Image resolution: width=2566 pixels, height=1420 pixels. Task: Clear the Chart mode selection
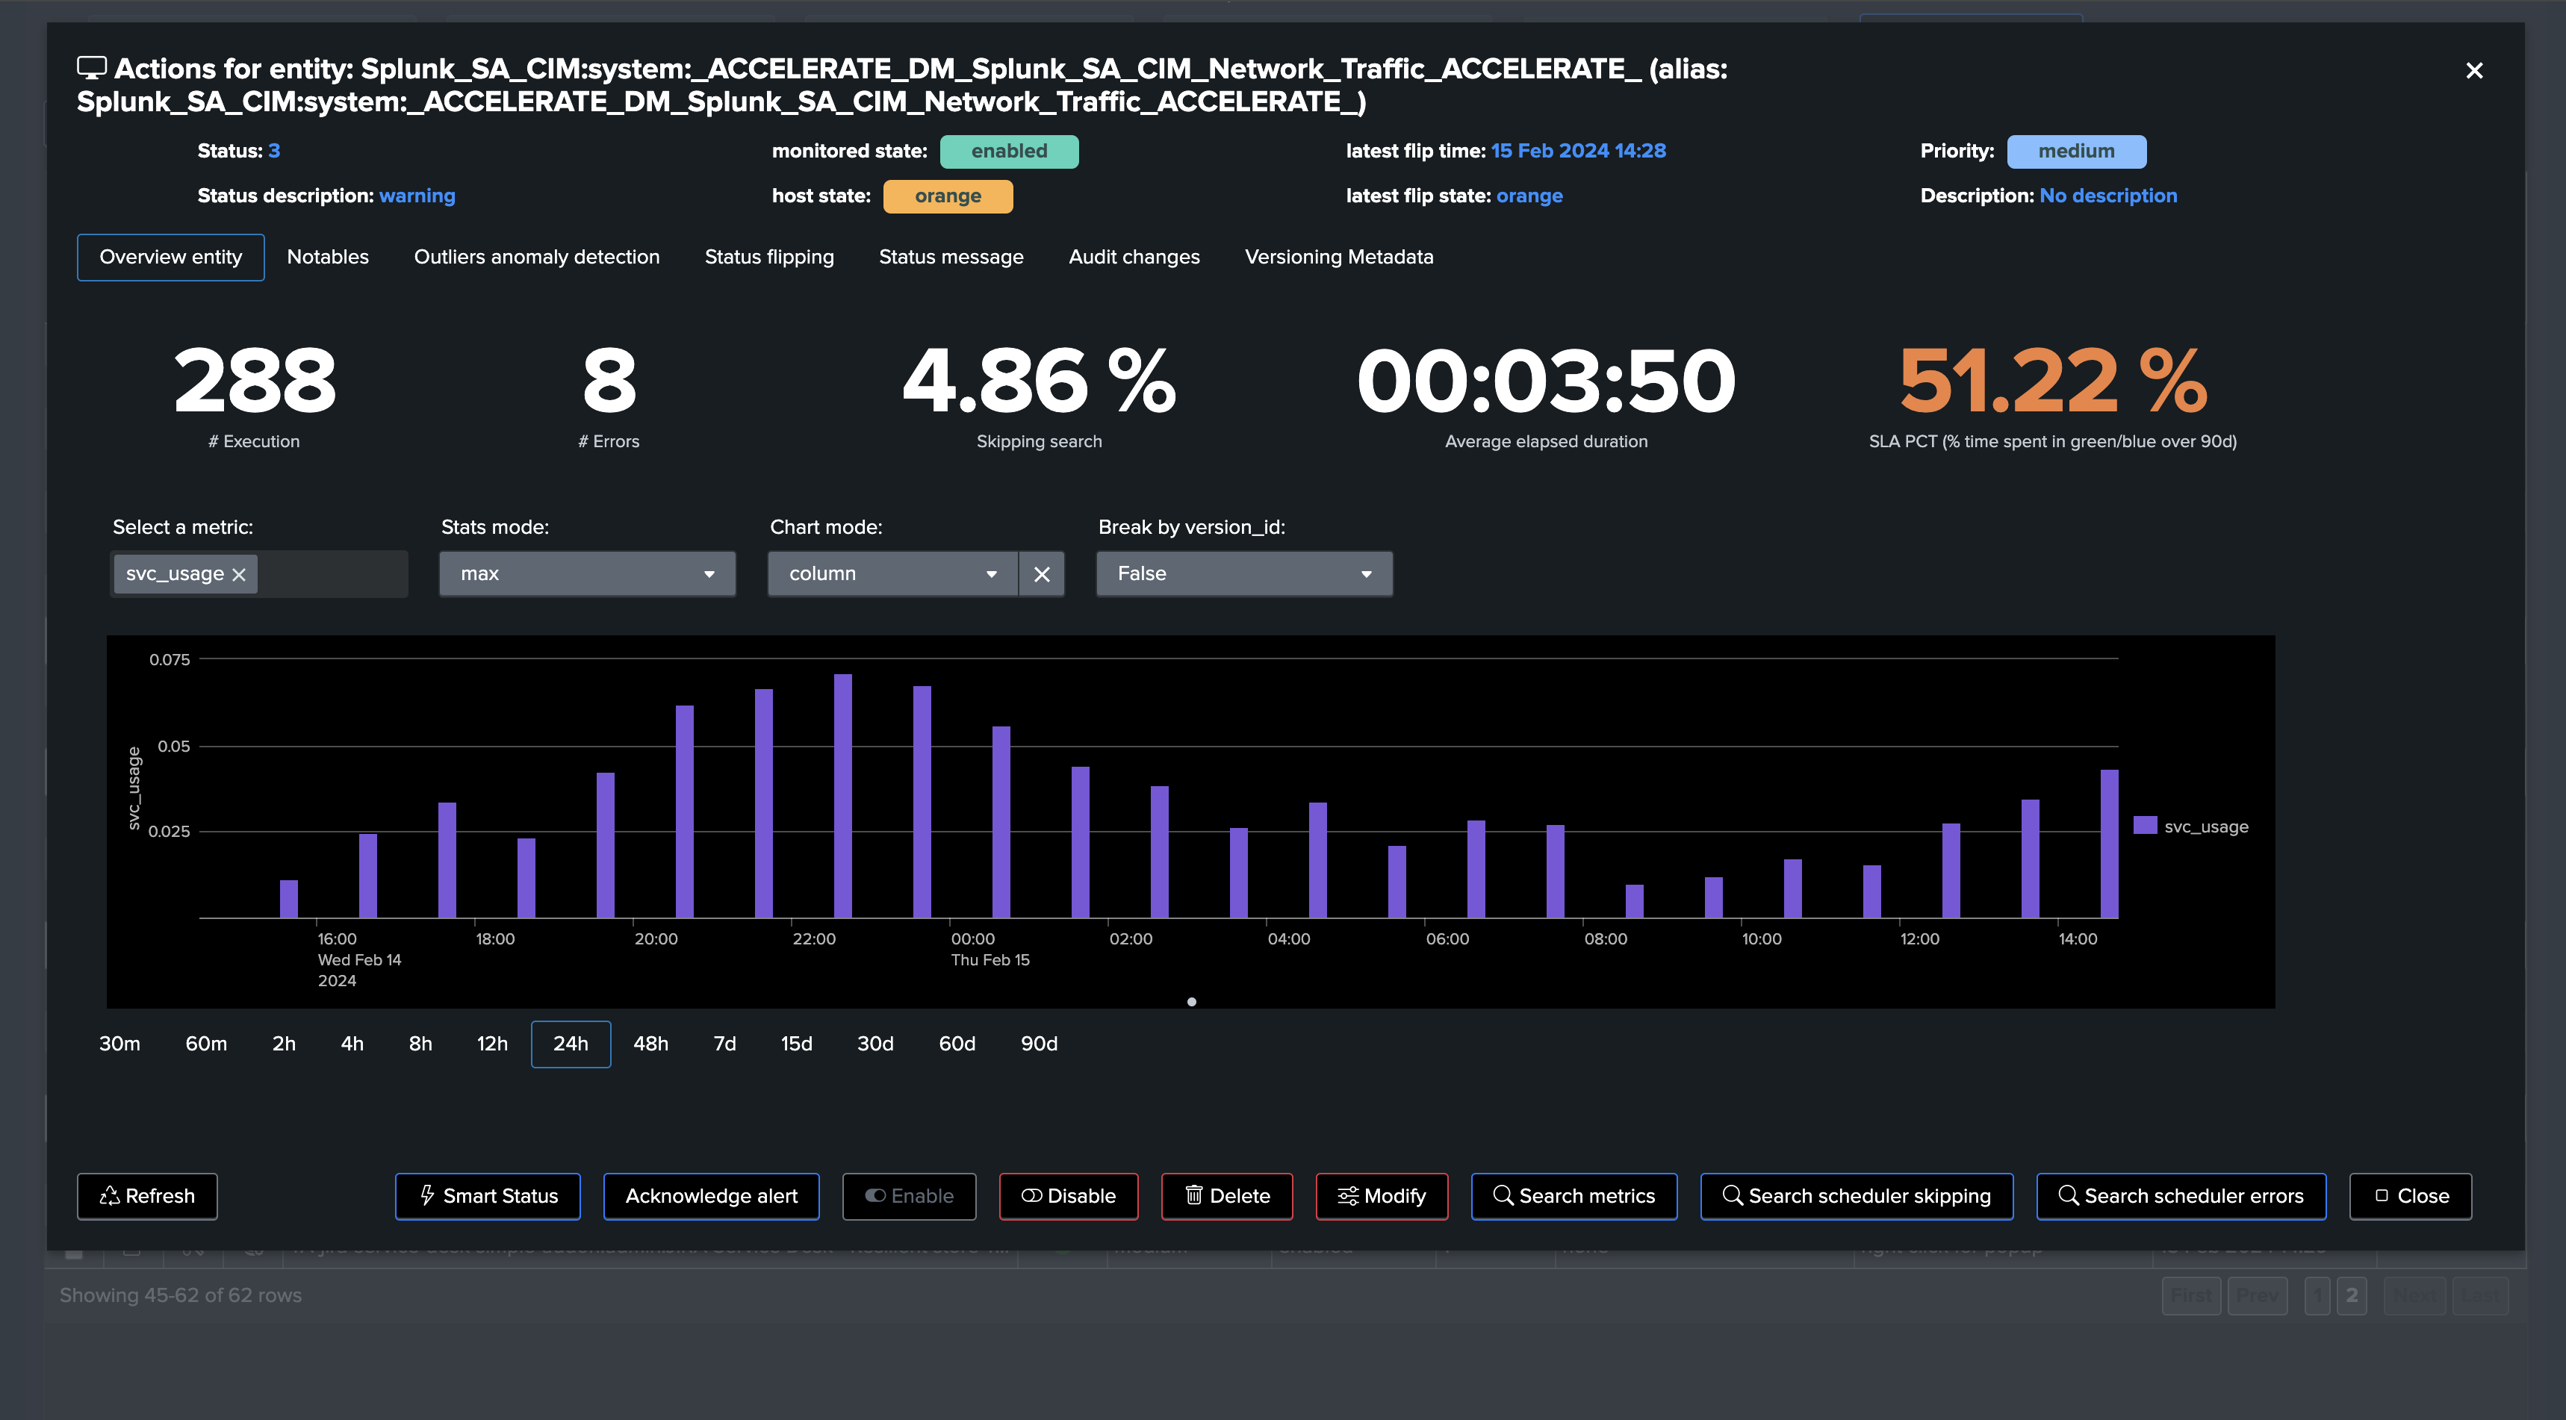pyautogui.click(x=1042, y=575)
